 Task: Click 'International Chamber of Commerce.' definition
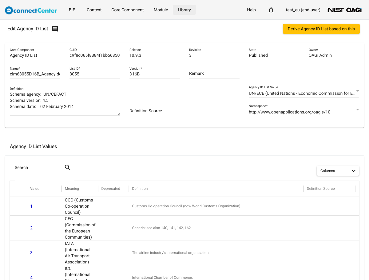tap(162, 278)
